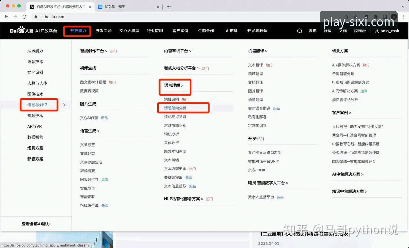Select 数据智能 in the sidebar
This screenshot has width=409, height=248.
[35, 137]
